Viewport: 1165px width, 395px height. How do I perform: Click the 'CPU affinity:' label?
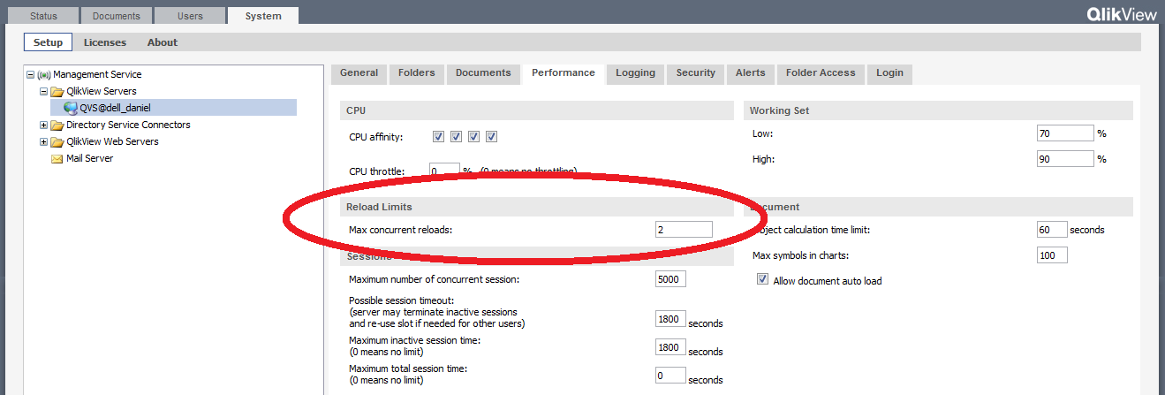376,137
